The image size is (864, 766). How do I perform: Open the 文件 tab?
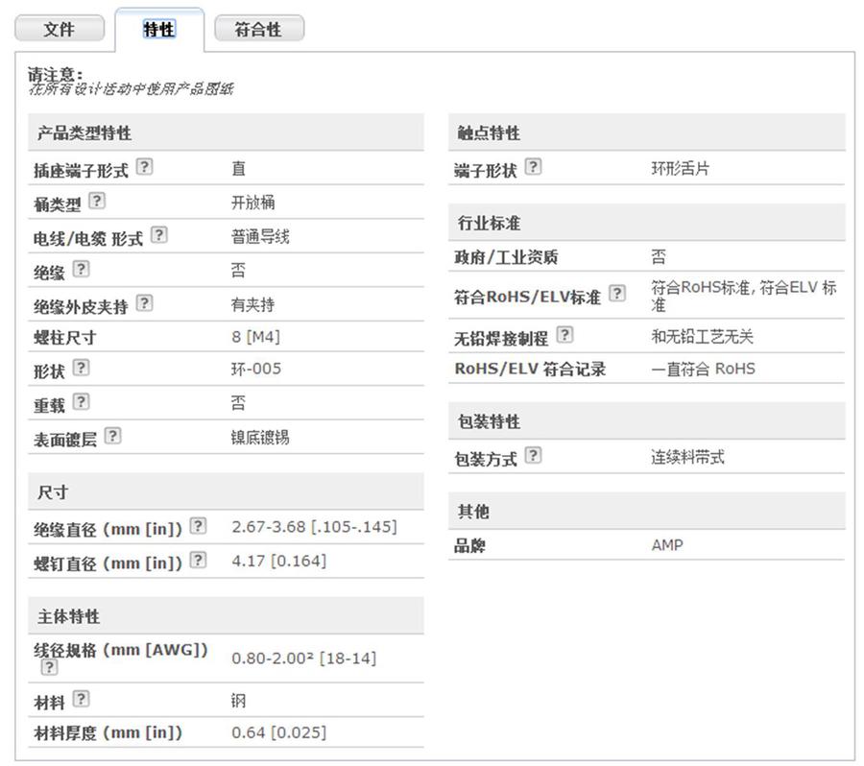[x=60, y=29]
